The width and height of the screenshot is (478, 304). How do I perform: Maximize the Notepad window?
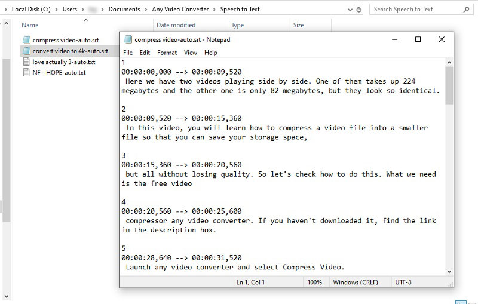418,39
